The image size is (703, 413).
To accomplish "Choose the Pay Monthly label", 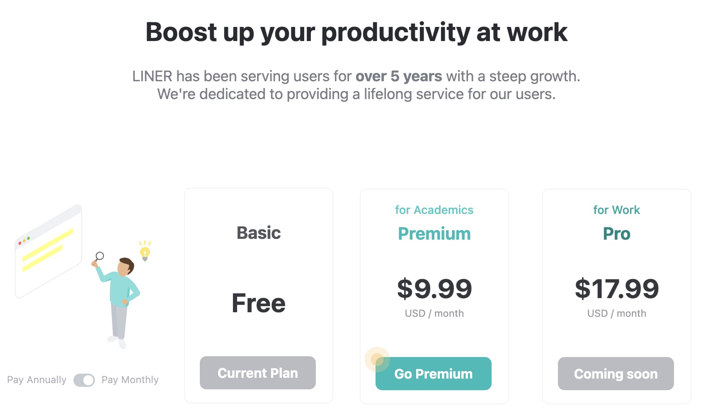I will click(x=130, y=380).
